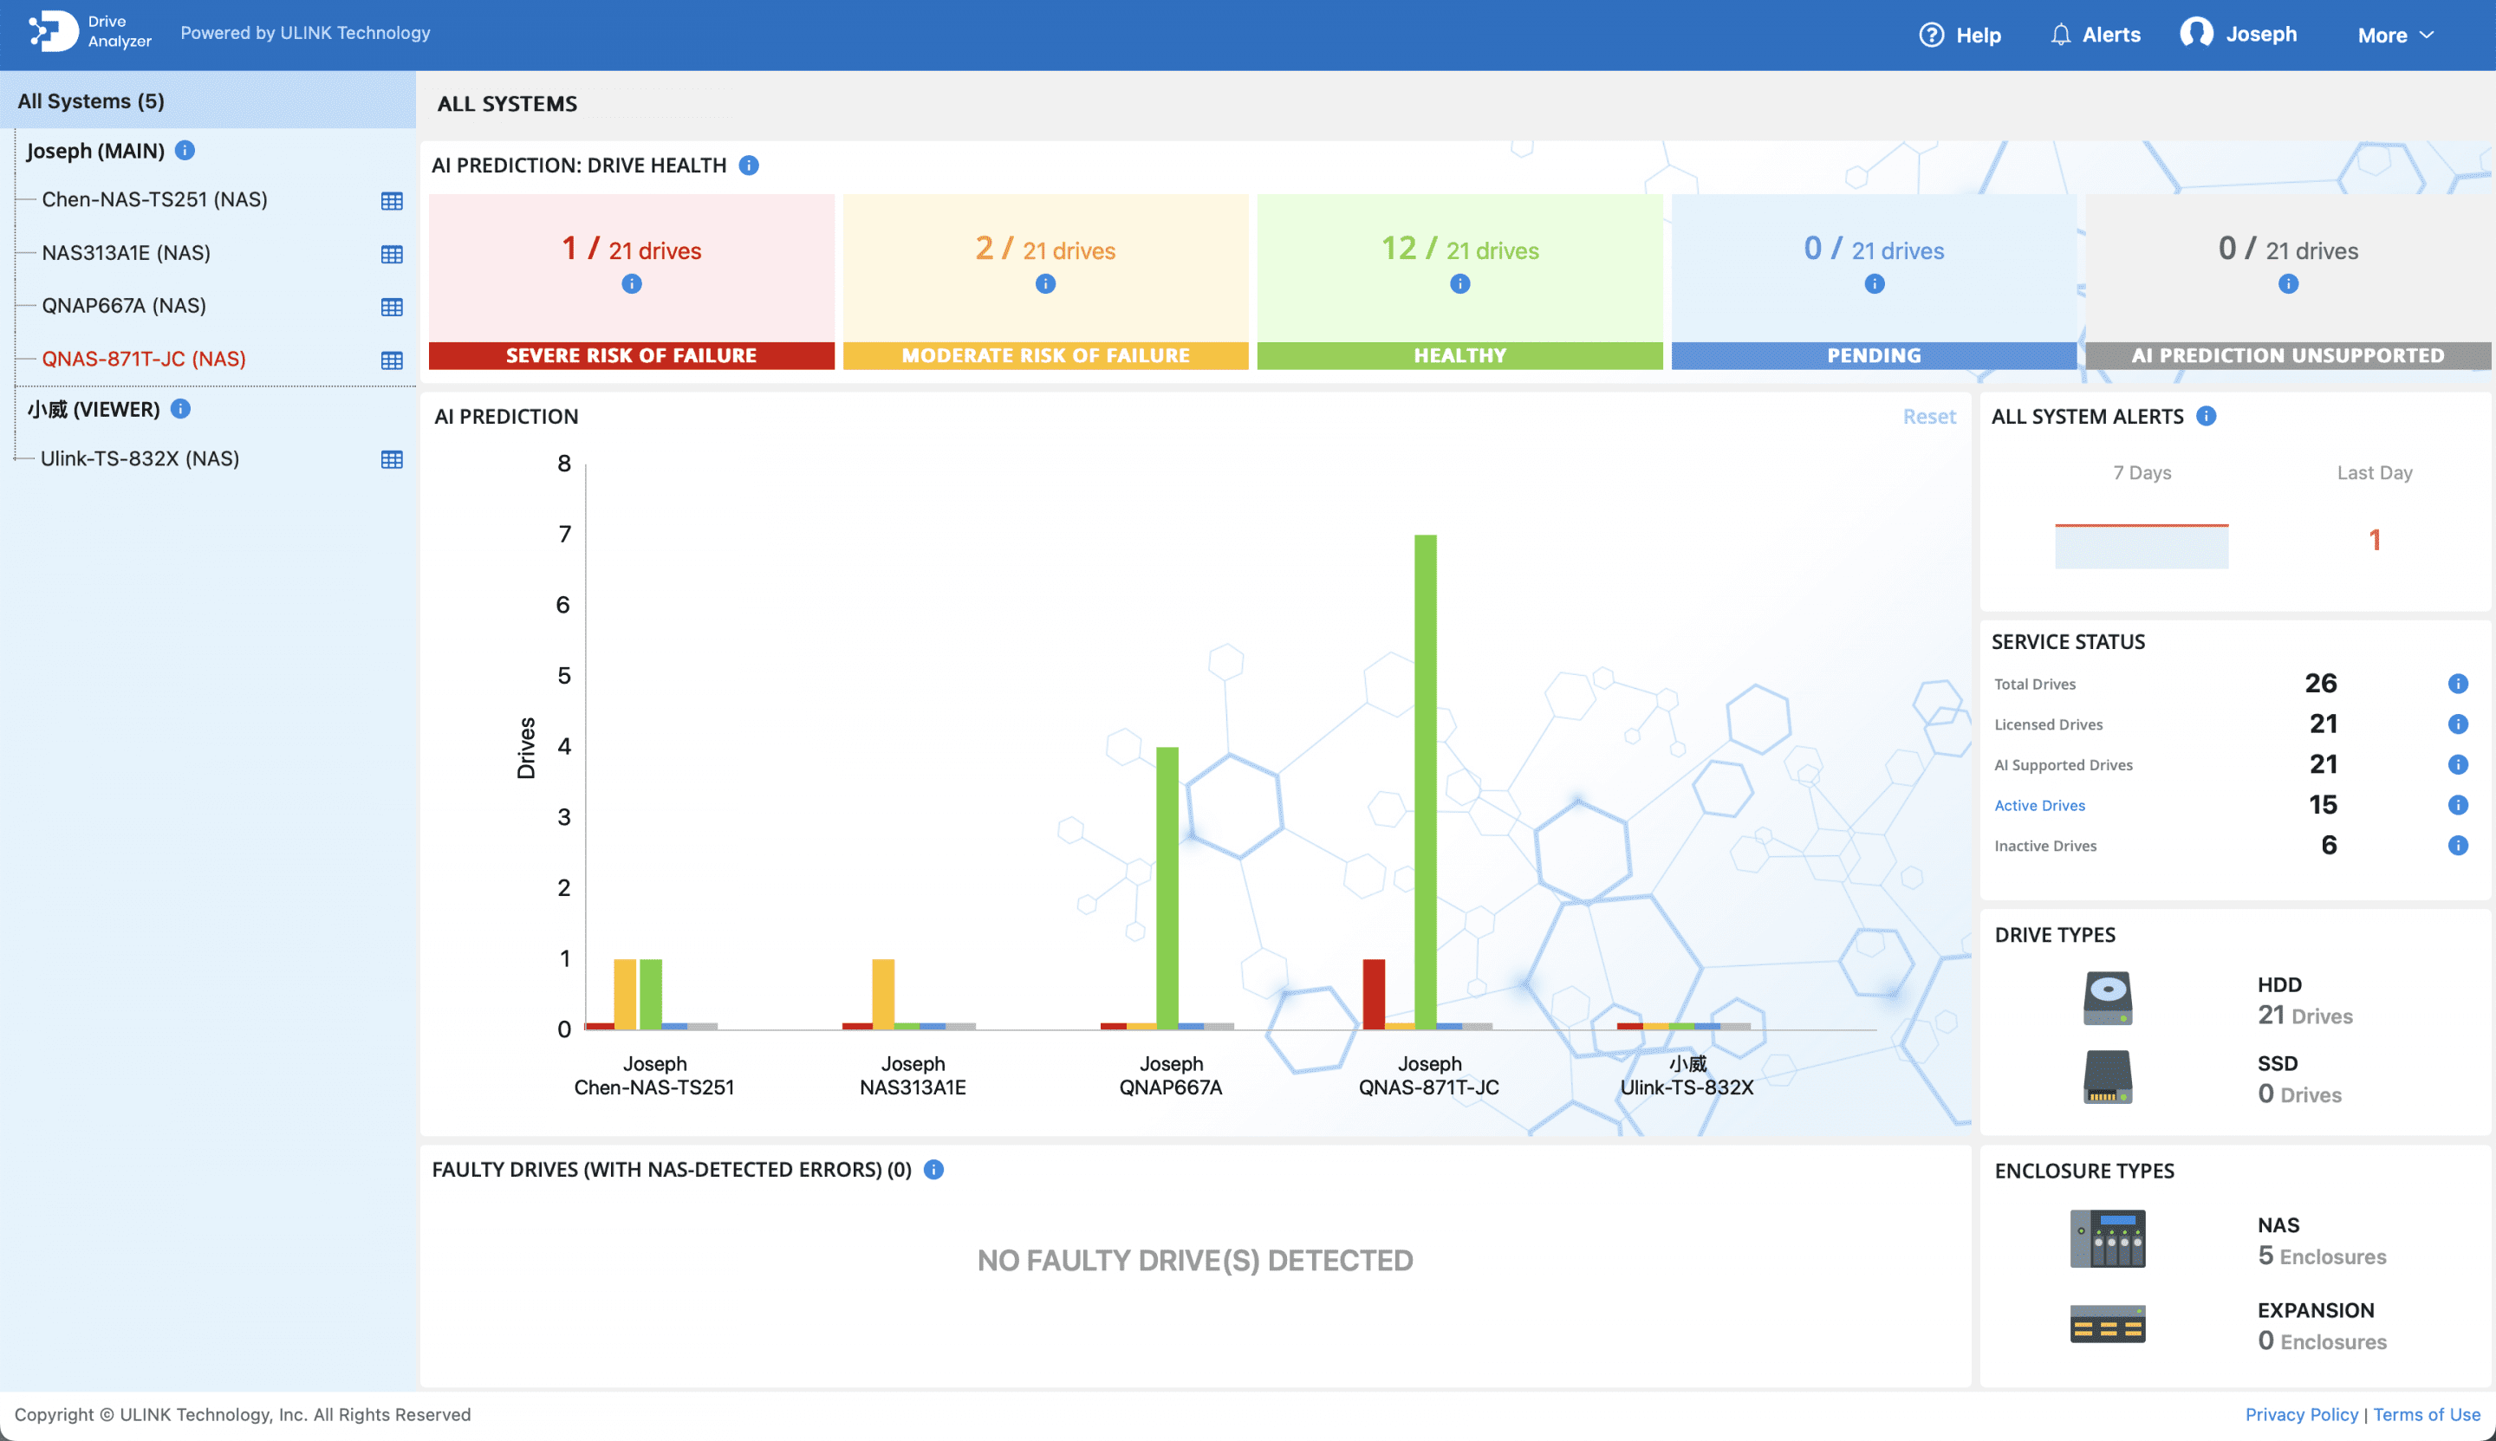
Task: Open the More dropdown menu
Action: [x=2395, y=35]
